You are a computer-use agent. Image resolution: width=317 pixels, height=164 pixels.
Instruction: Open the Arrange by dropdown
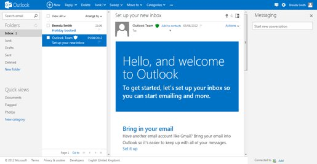point(93,16)
